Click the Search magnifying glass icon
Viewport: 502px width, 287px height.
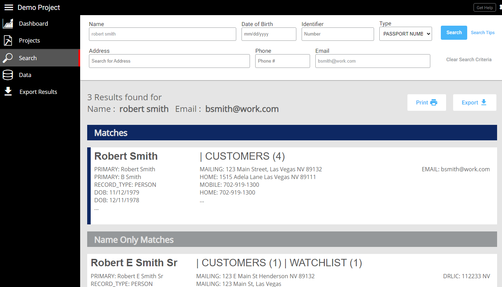(8, 58)
